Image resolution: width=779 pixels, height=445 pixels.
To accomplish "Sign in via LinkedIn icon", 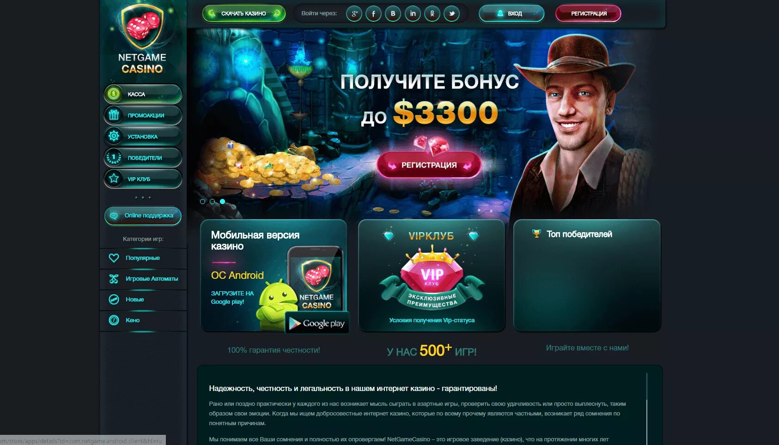I will 413,14.
